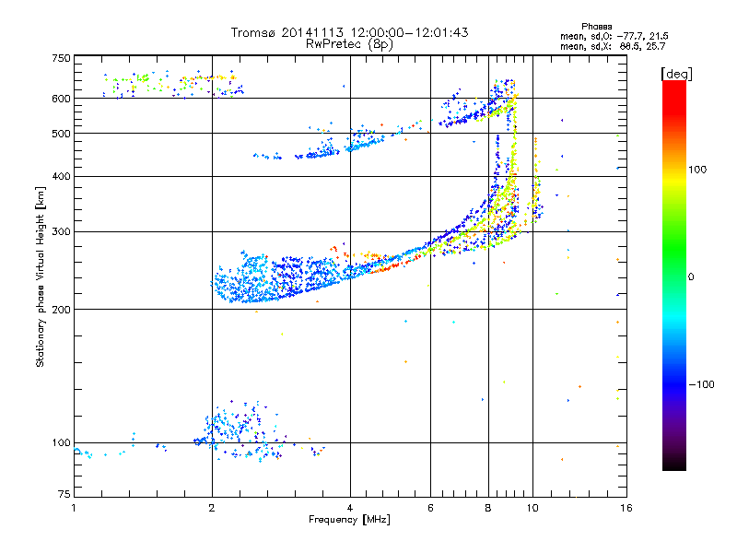The width and height of the screenshot is (737, 553).
Task: Click the colorbar tick label "-100"
Action: (x=702, y=384)
